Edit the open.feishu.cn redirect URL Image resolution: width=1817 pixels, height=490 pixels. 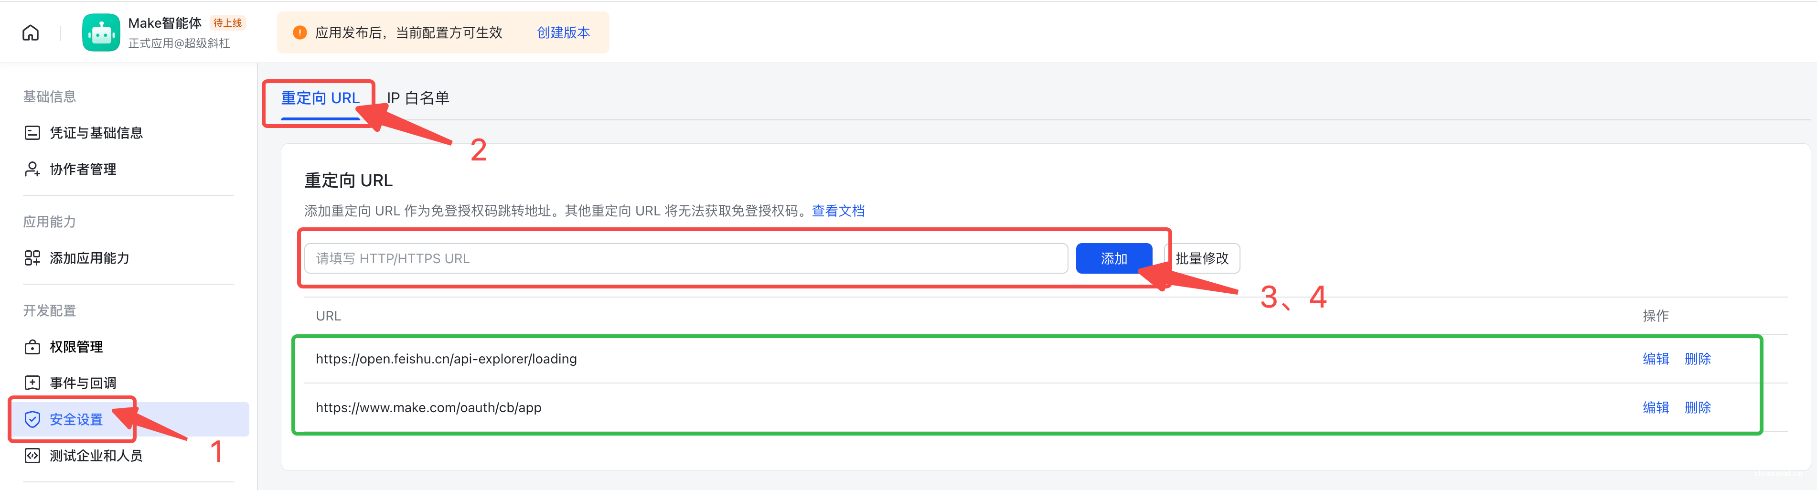click(x=1656, y=358)
